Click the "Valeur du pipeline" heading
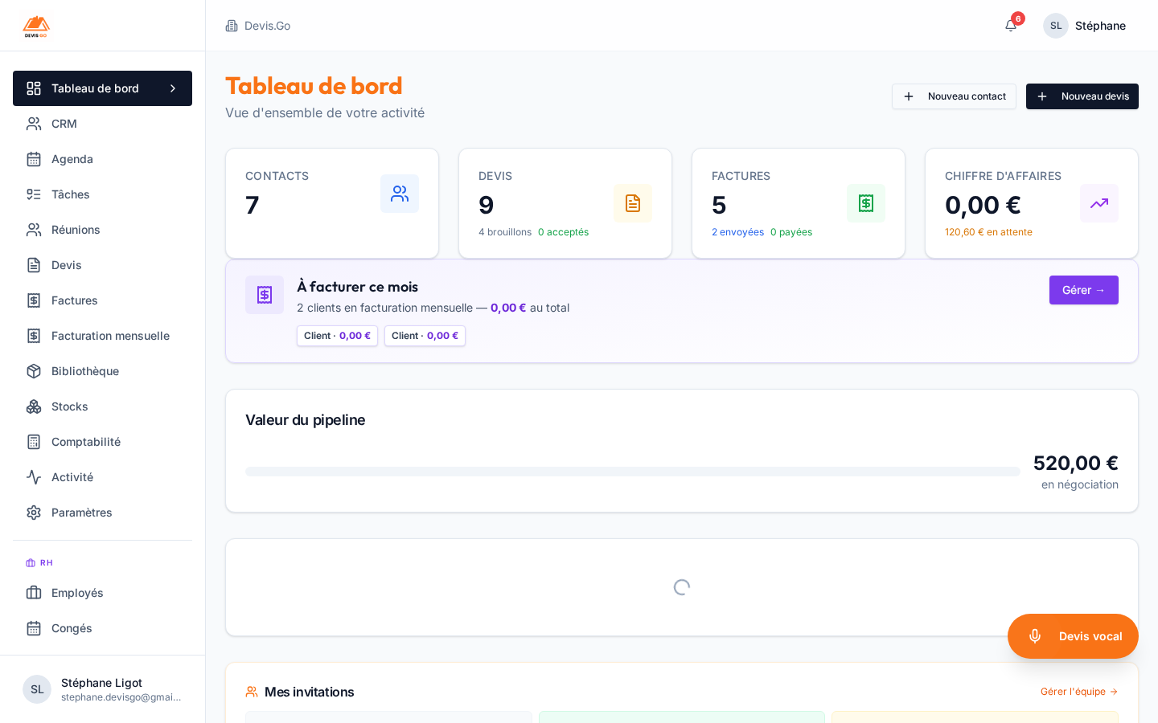 (x=305, y=420)
